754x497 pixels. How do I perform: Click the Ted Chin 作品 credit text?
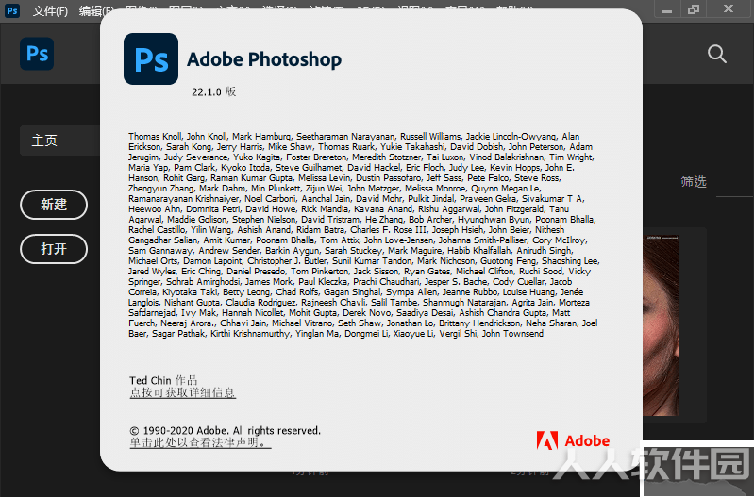point(163,380)
